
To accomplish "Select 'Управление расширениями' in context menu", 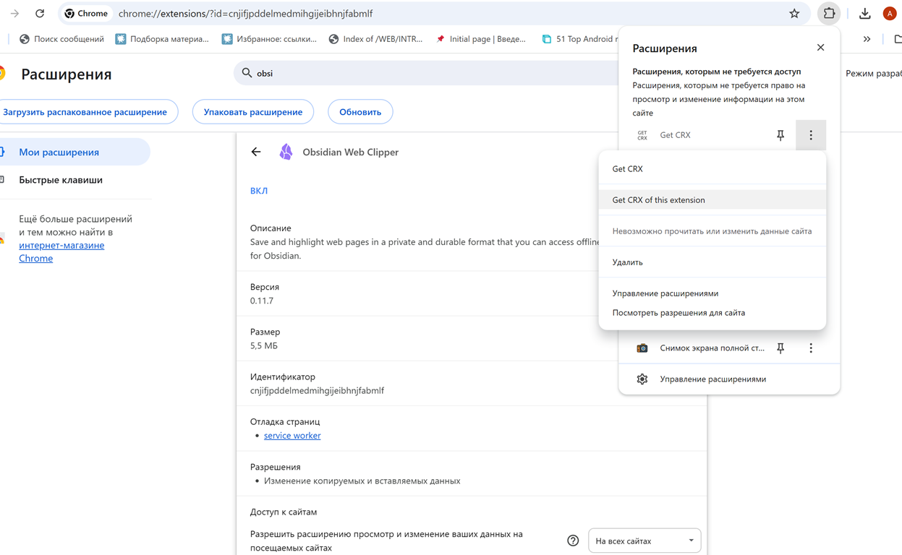I will pos(712,293).
